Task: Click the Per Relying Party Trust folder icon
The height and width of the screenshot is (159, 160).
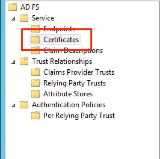Action: tap(35, 115)
